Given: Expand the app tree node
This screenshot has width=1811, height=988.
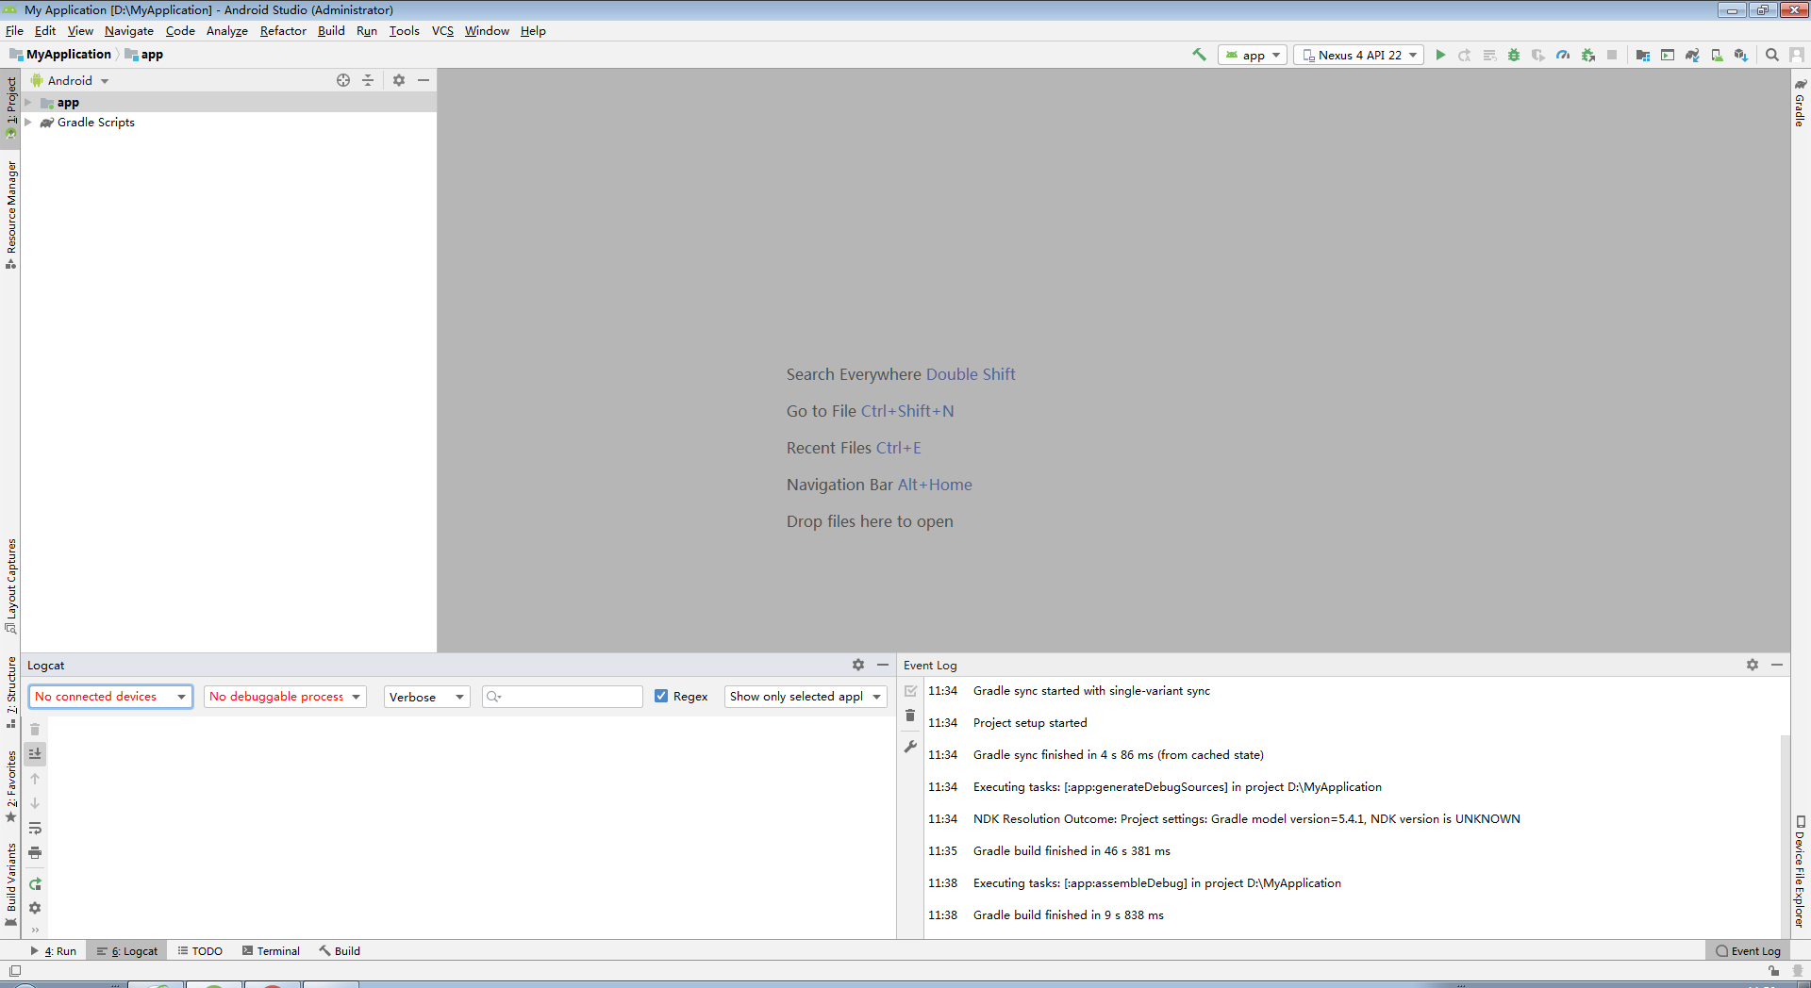Looking at the screenshot, I should click(28, 102).
